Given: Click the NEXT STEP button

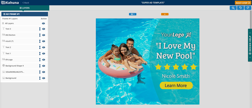Looking at the screenshot, I should [243, 3].
